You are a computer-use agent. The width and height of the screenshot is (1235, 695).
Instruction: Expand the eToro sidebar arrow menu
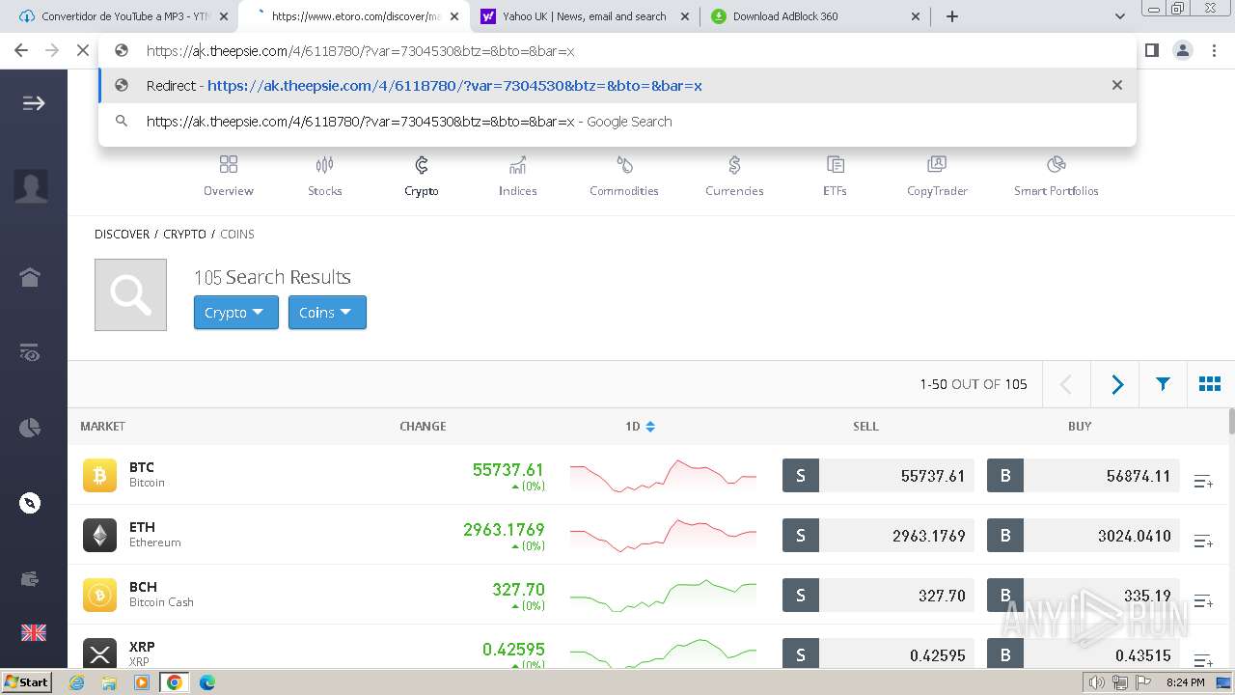(34, 103)
